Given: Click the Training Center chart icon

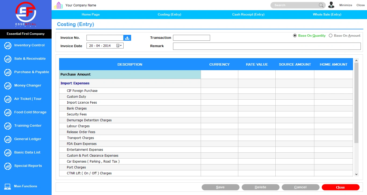Looking at the screenshot, I should (8, 126).
